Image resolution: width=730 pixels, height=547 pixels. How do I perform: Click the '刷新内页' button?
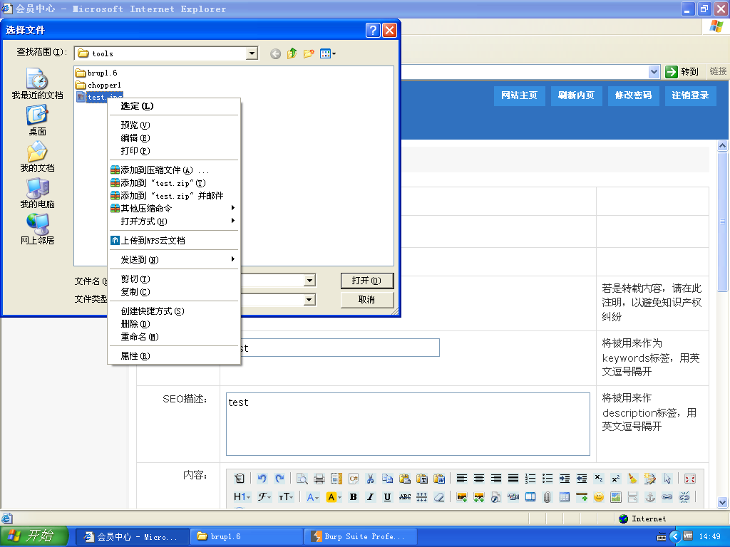[576, 95]
